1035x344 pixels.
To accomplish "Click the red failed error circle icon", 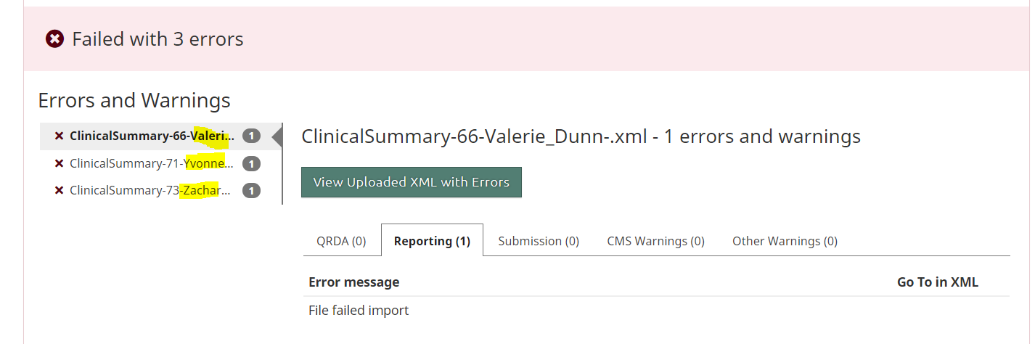I will pyautogui.click(x=54, y=39).
